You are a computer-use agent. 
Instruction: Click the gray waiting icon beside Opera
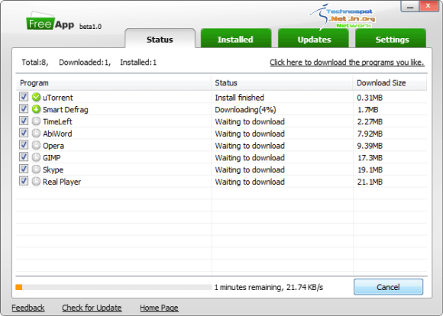[x=36, y=145]
